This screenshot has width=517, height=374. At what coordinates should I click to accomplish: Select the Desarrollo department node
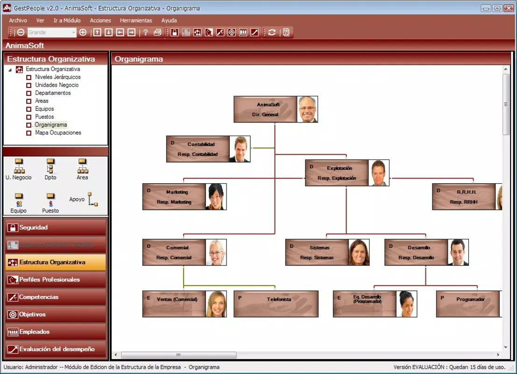pos(427,252)
